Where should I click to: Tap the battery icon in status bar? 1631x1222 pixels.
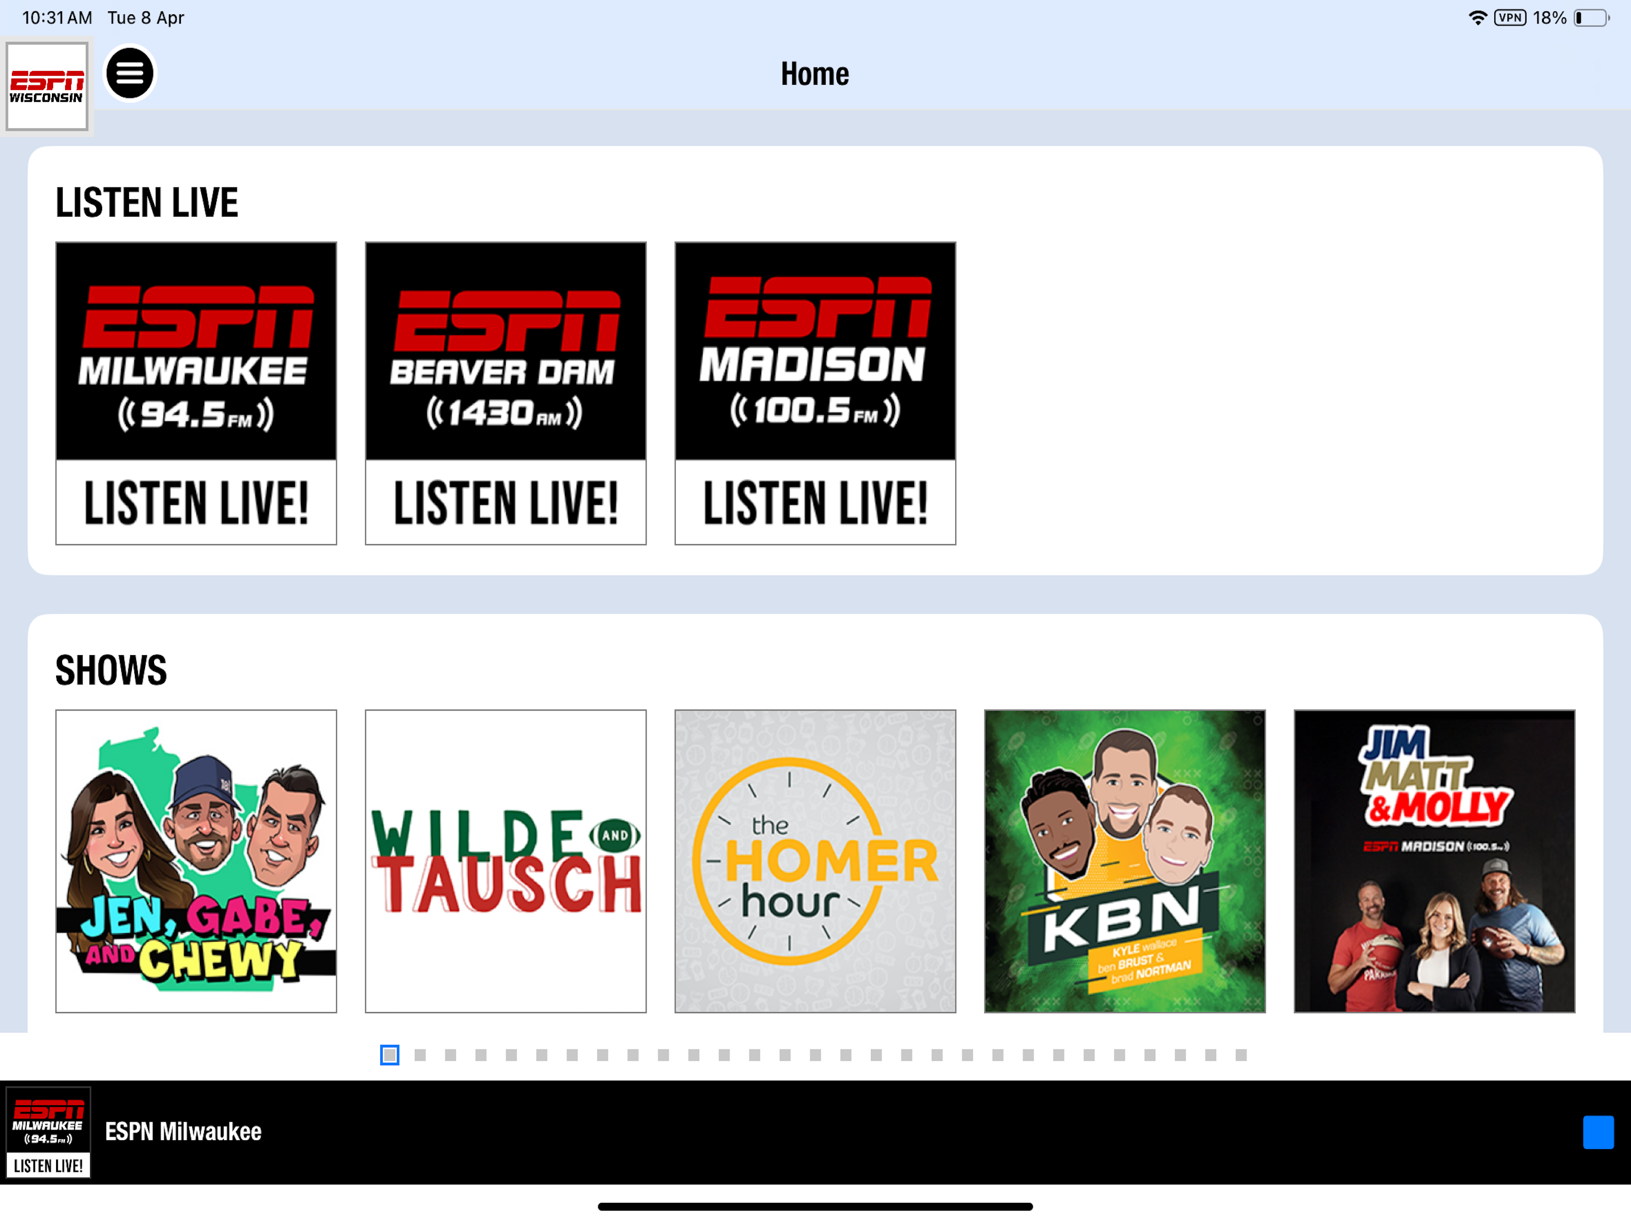[1592, 18]
